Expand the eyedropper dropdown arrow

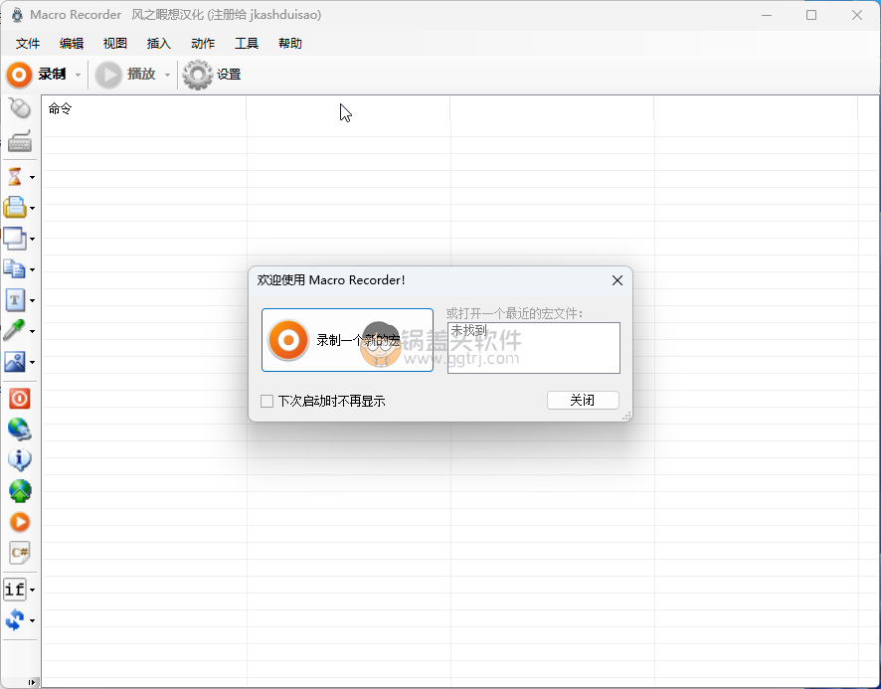pos(33,331)
